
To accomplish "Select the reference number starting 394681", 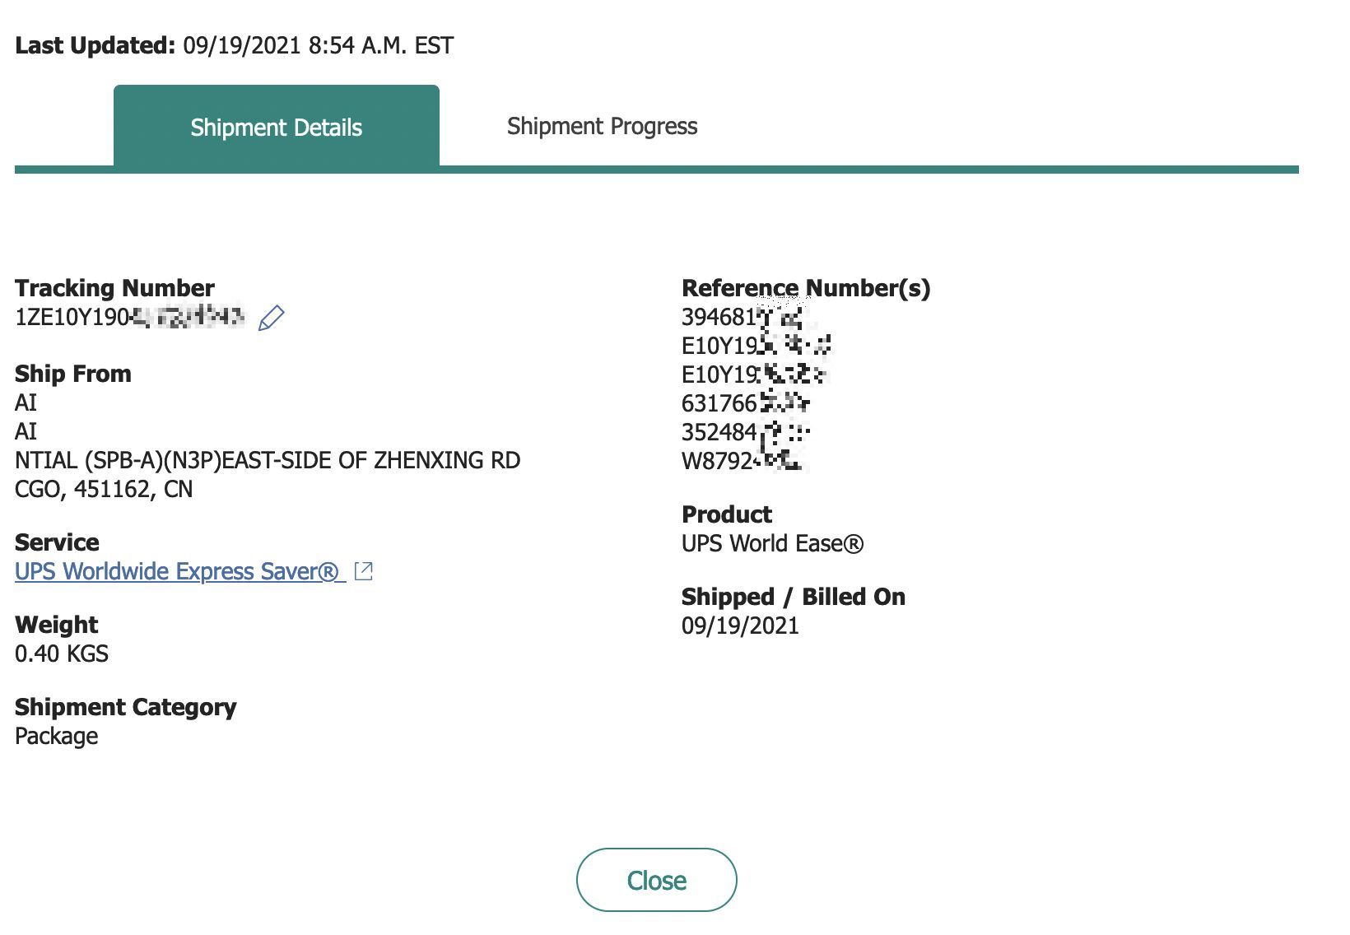I will pos(742,317).
